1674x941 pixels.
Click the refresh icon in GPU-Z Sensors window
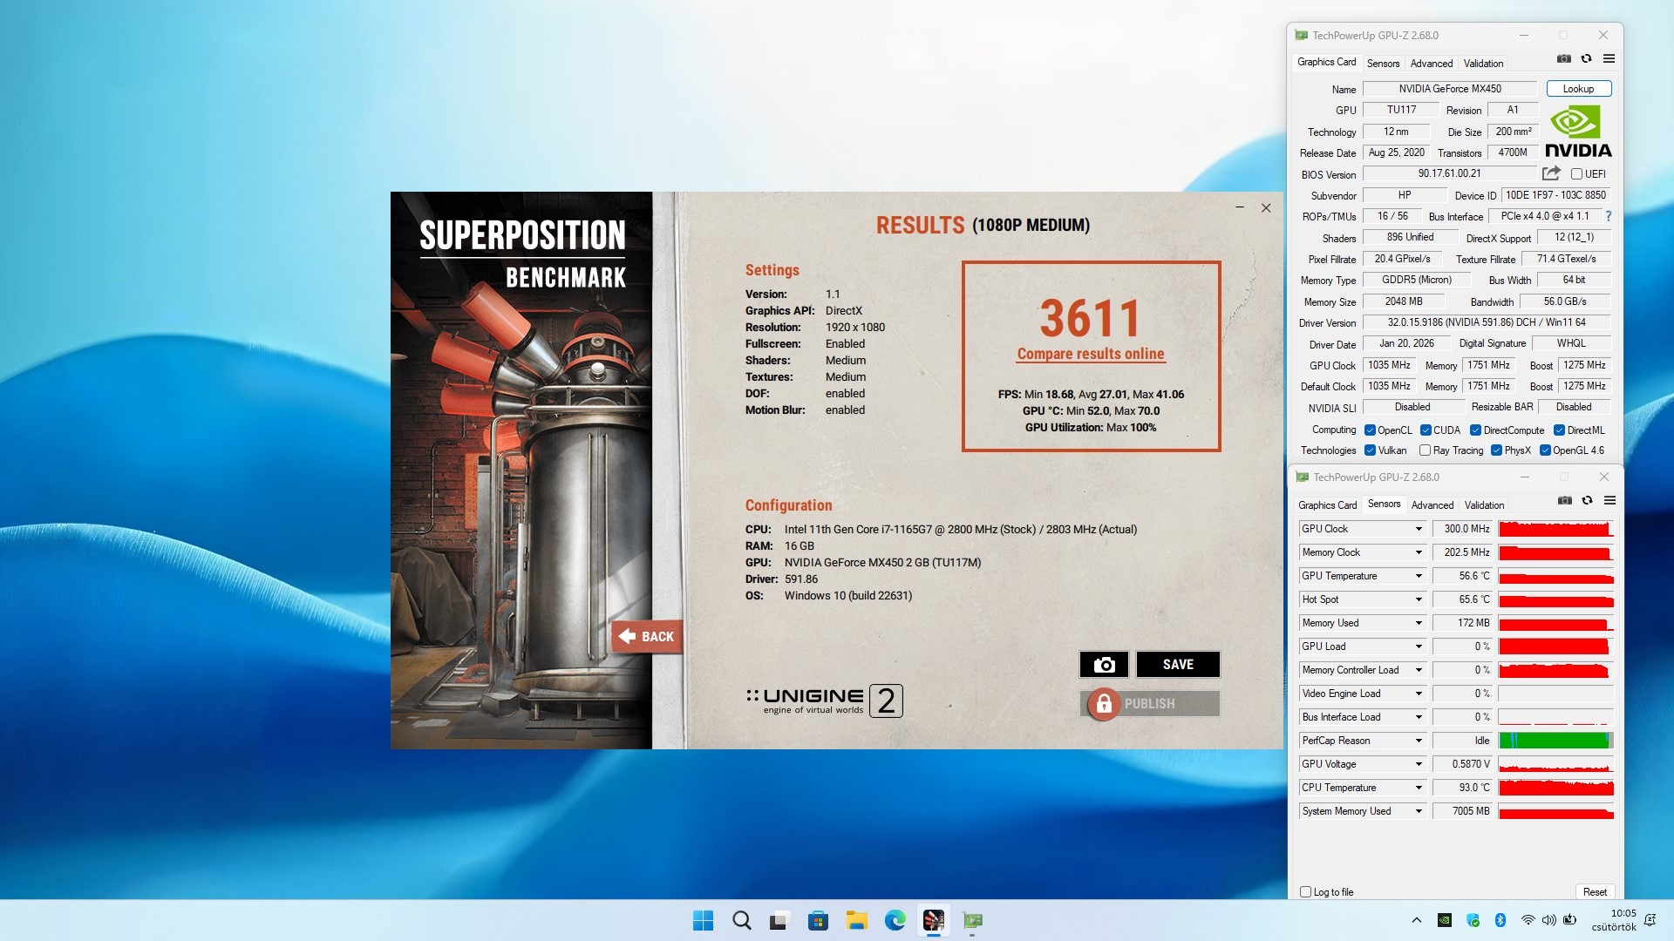(x=1587, y=501)
